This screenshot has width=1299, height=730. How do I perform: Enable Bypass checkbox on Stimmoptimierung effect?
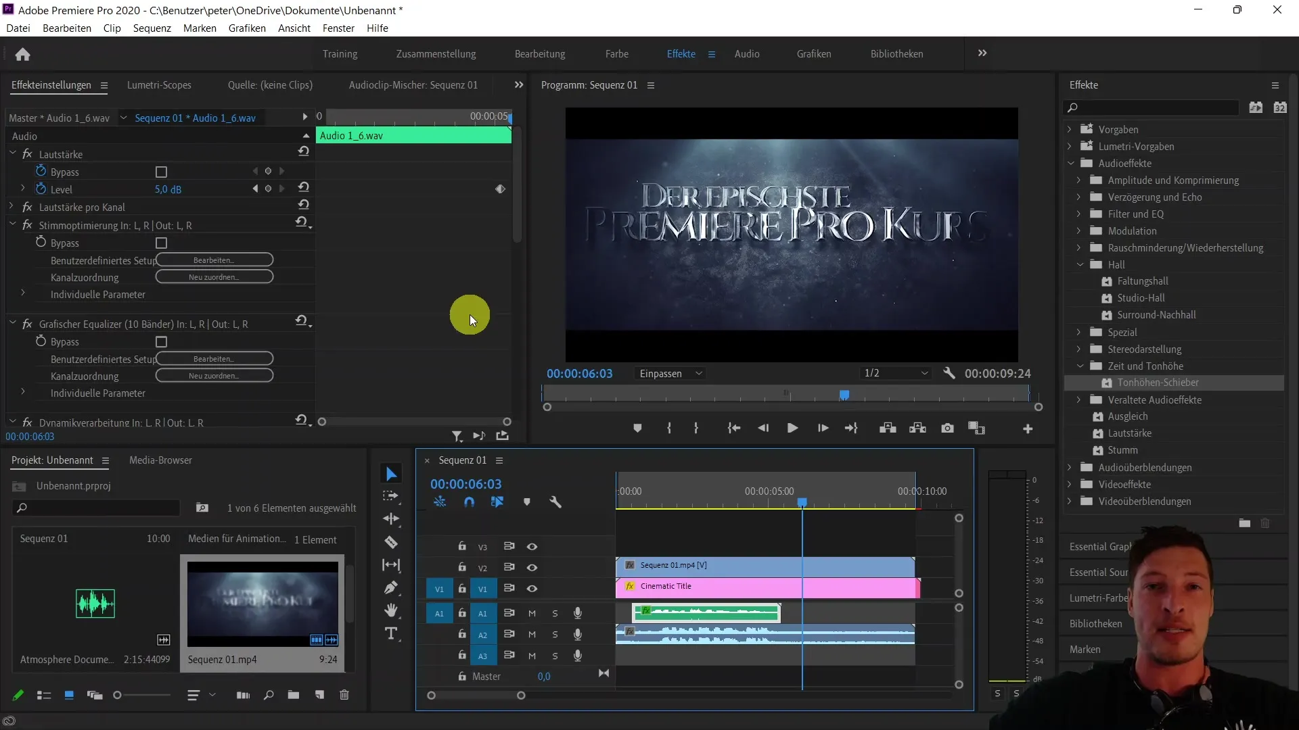162,243
